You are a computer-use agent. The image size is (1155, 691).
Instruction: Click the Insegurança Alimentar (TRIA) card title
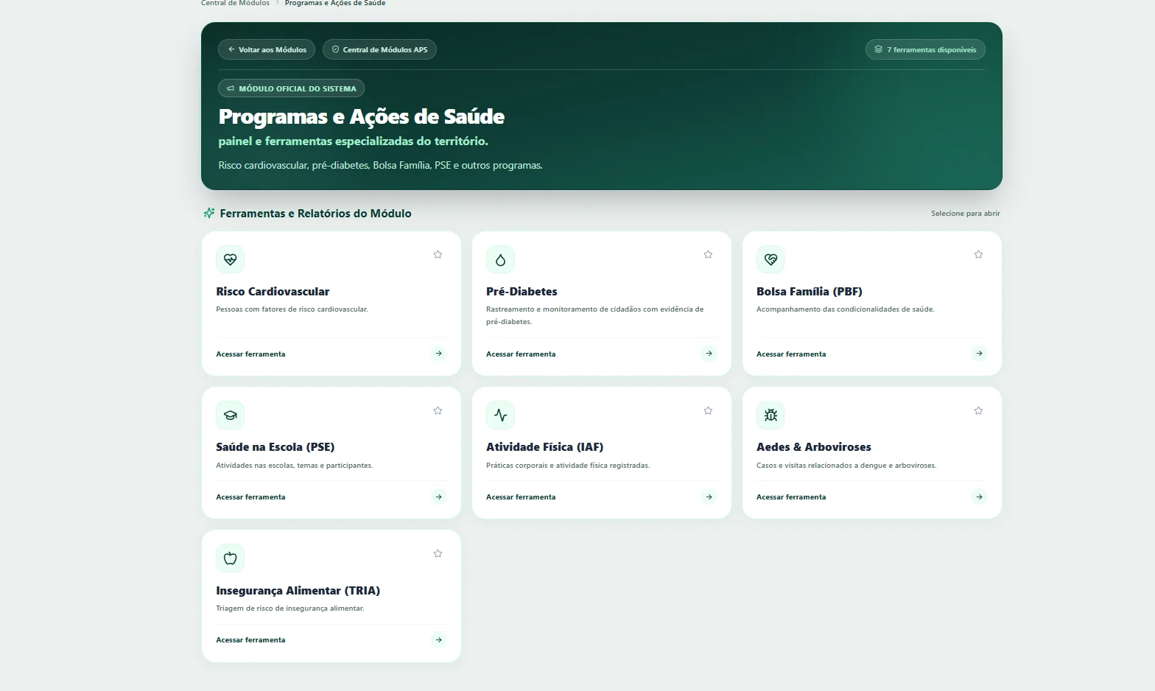pyautogui.click(x=298, y=591)
